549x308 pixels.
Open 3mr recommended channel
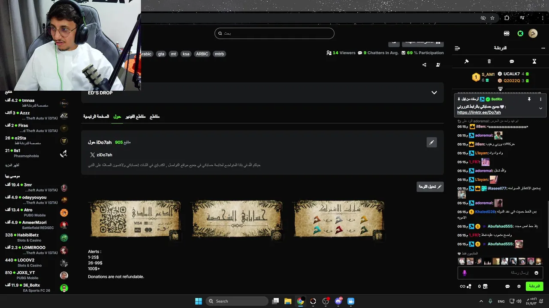tap(36, 187)
